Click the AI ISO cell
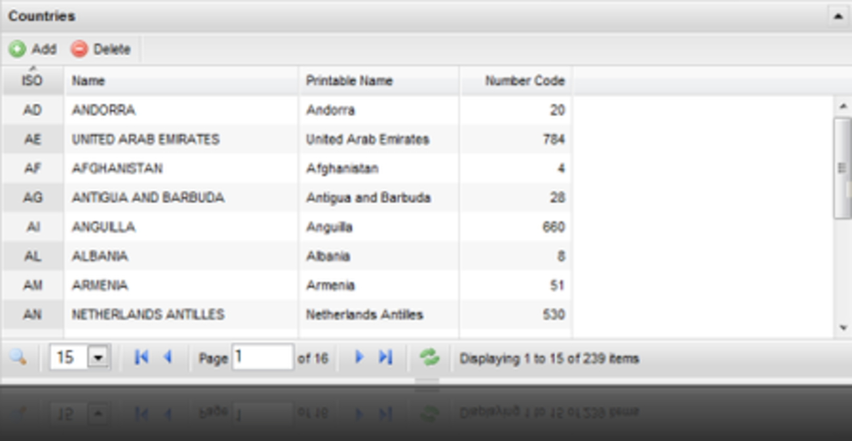 [x=32, y=227]
